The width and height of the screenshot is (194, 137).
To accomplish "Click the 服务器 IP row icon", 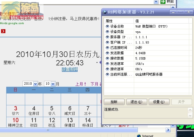I will point(107,37).
